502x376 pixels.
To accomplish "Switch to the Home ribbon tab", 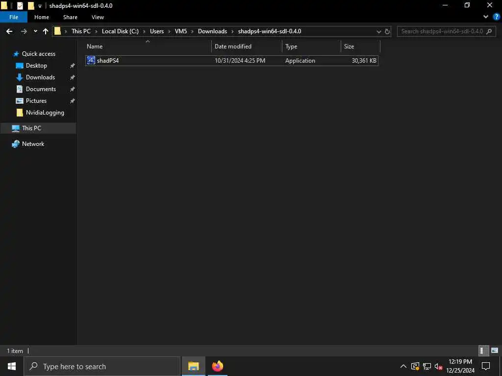I will [42, 17].
